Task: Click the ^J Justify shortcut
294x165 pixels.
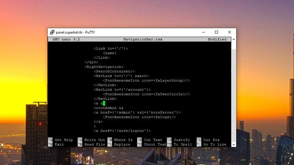Action: [179, 140]
